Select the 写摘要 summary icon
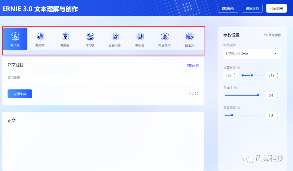This screenshot has width=293, height=171. point(65,36)
